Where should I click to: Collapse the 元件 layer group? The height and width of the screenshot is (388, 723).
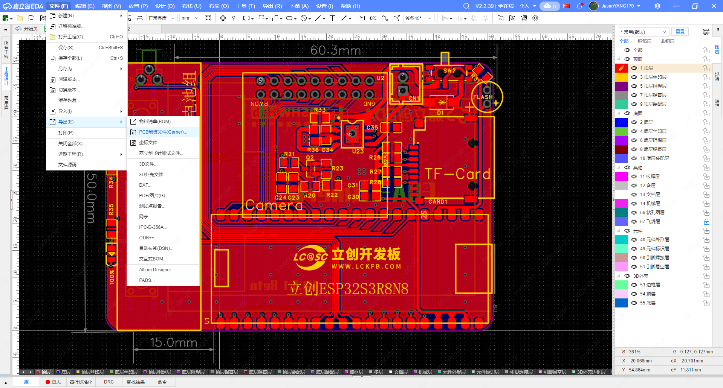tap(619, 231)
